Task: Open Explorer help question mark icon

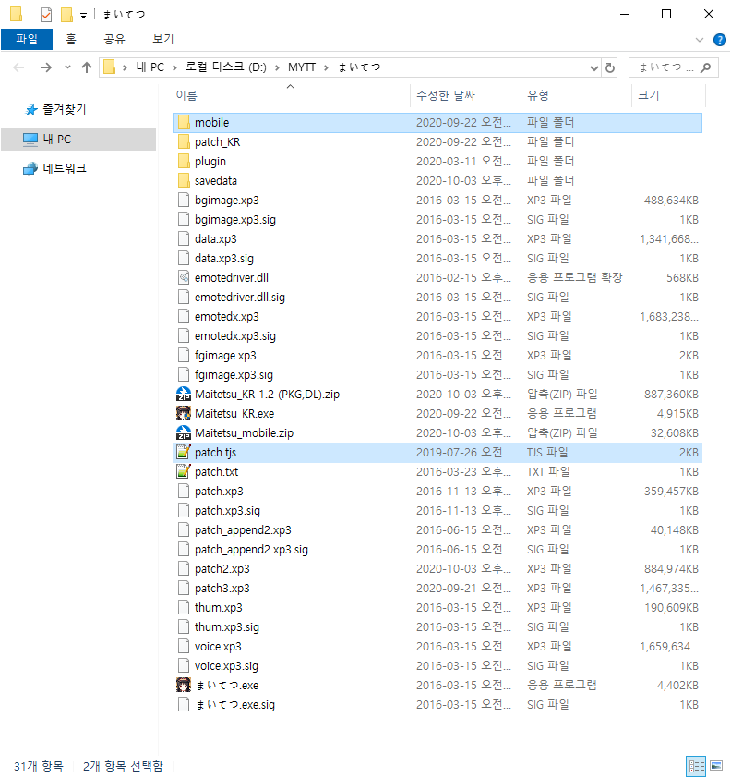Action: (x=720, y=40)
